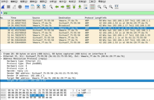Open the 工具(T) menu

[92, 1]
